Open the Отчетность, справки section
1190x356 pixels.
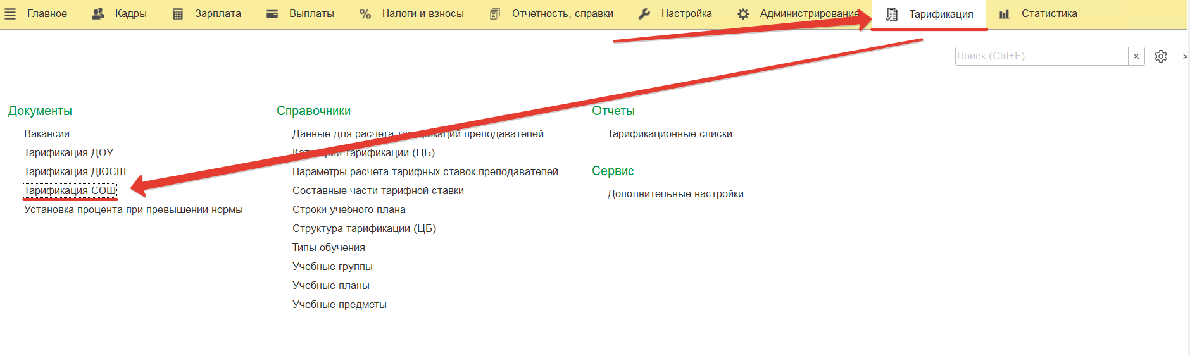point(562,14)
